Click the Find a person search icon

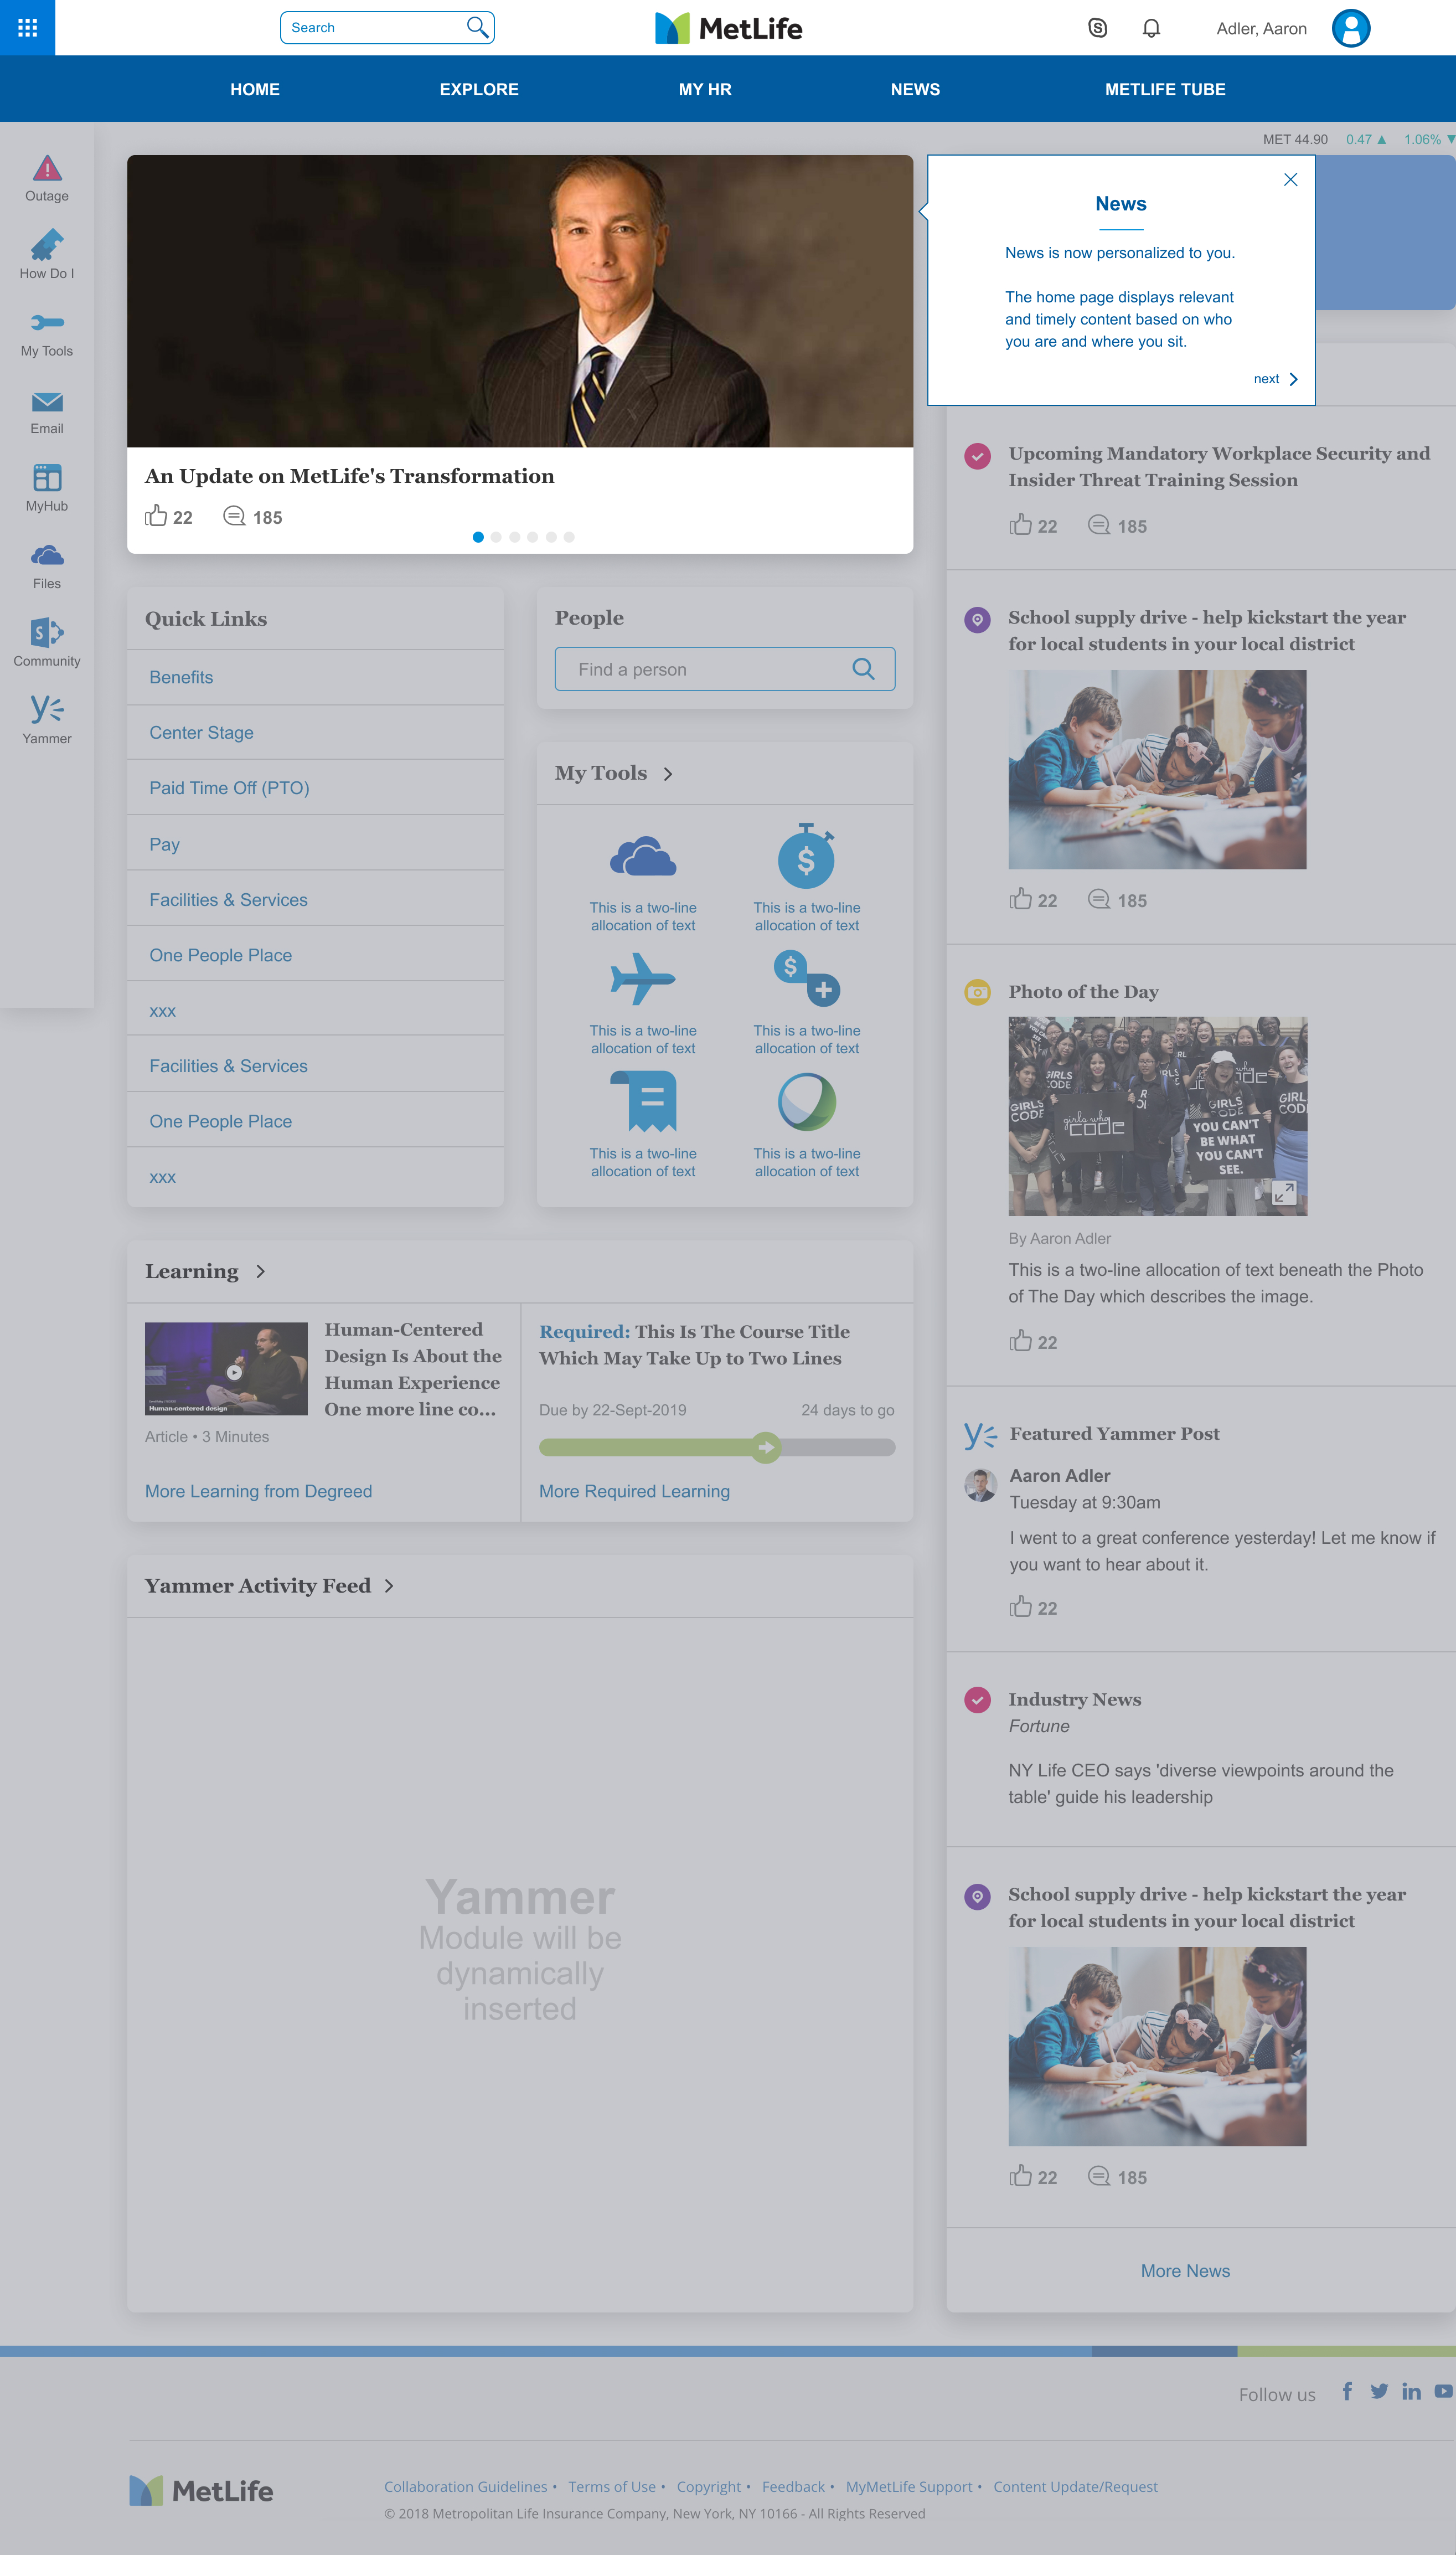[863, 669]
